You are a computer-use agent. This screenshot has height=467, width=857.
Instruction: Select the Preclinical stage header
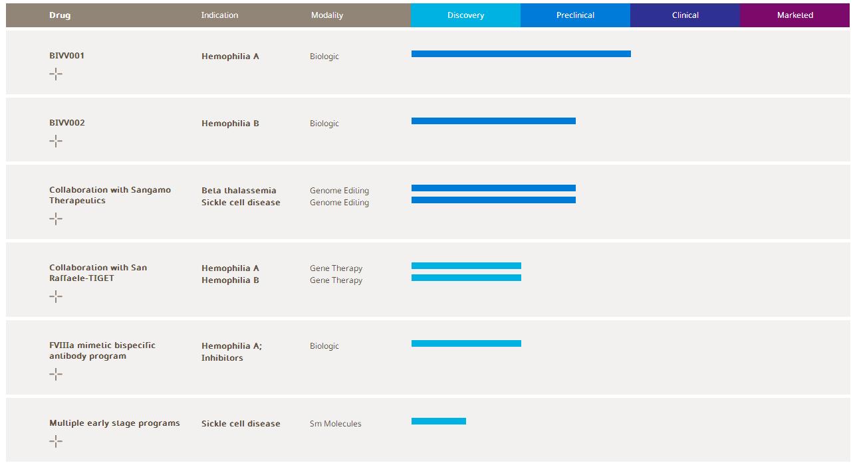pos(575,15)
